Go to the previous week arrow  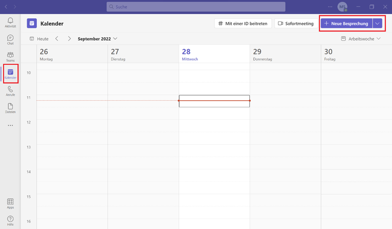click(x=57, y=38)
